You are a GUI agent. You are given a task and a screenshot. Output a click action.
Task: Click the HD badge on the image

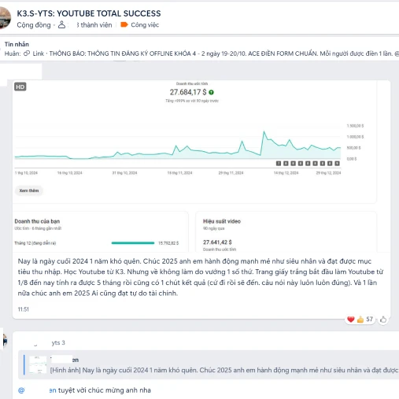20,87
